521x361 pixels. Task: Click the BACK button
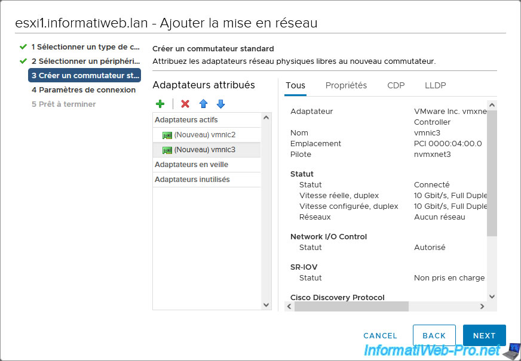(x=434, y=335)
